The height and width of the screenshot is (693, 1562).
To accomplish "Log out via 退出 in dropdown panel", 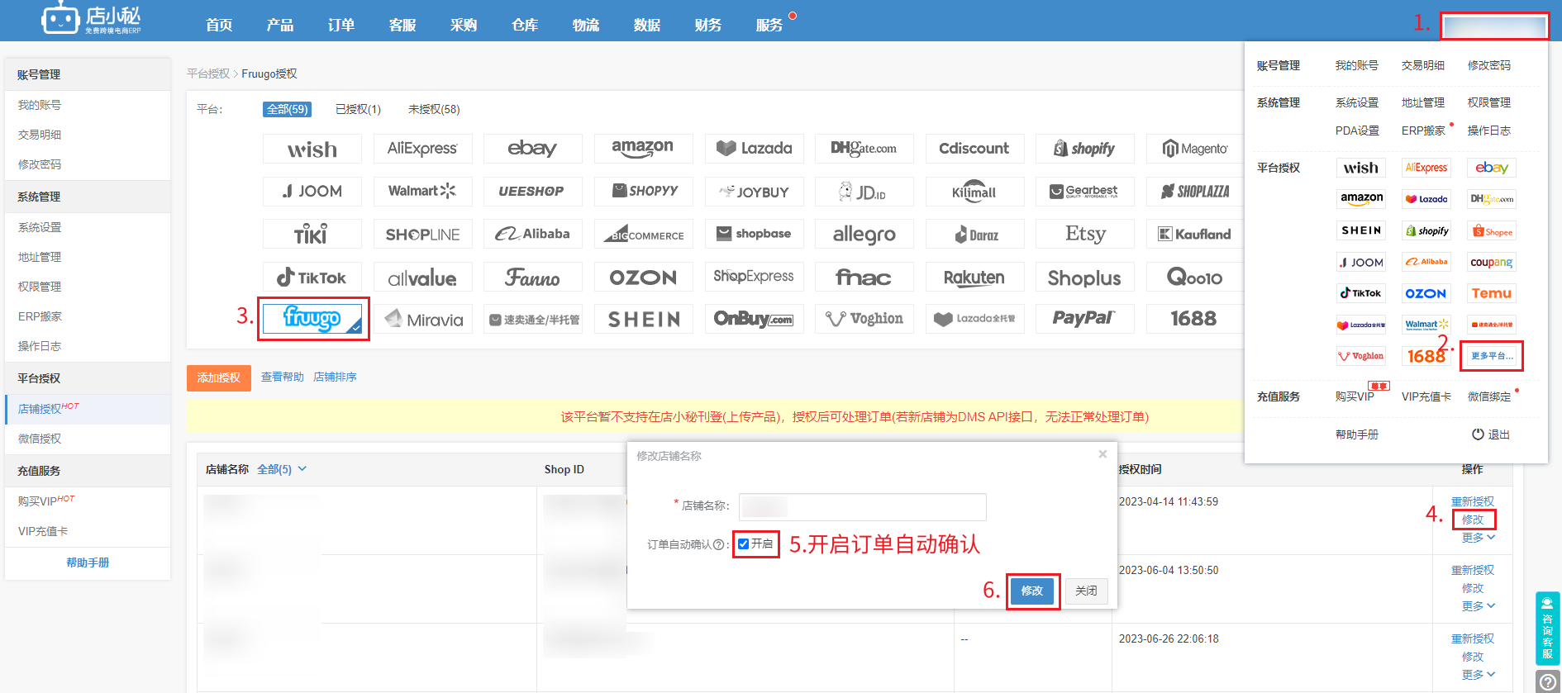I will click(1491, 434).
